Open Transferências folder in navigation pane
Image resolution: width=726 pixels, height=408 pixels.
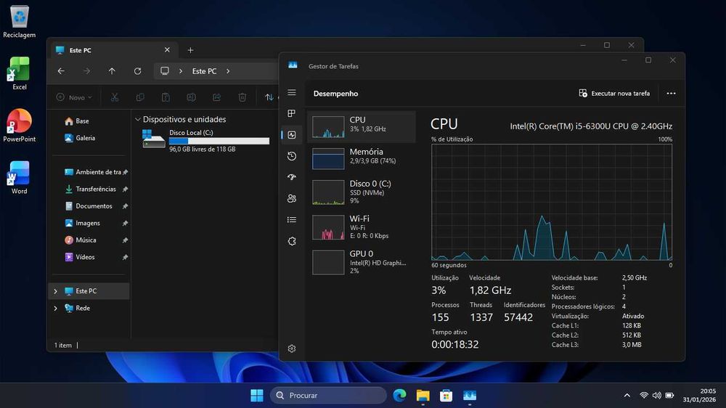(90, 189)
